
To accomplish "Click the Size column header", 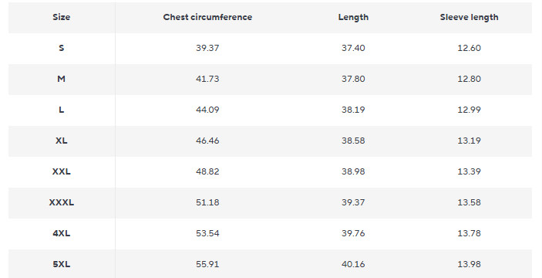I will pos(62,17).
